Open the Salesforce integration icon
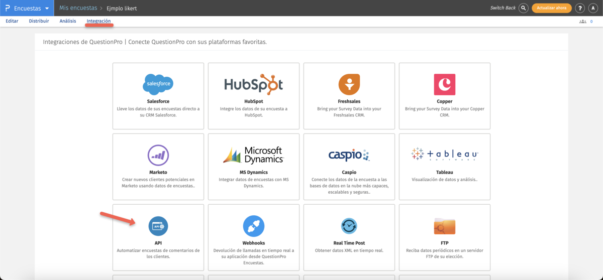Viewport: 603px width, 280px height. coord(158,84)
